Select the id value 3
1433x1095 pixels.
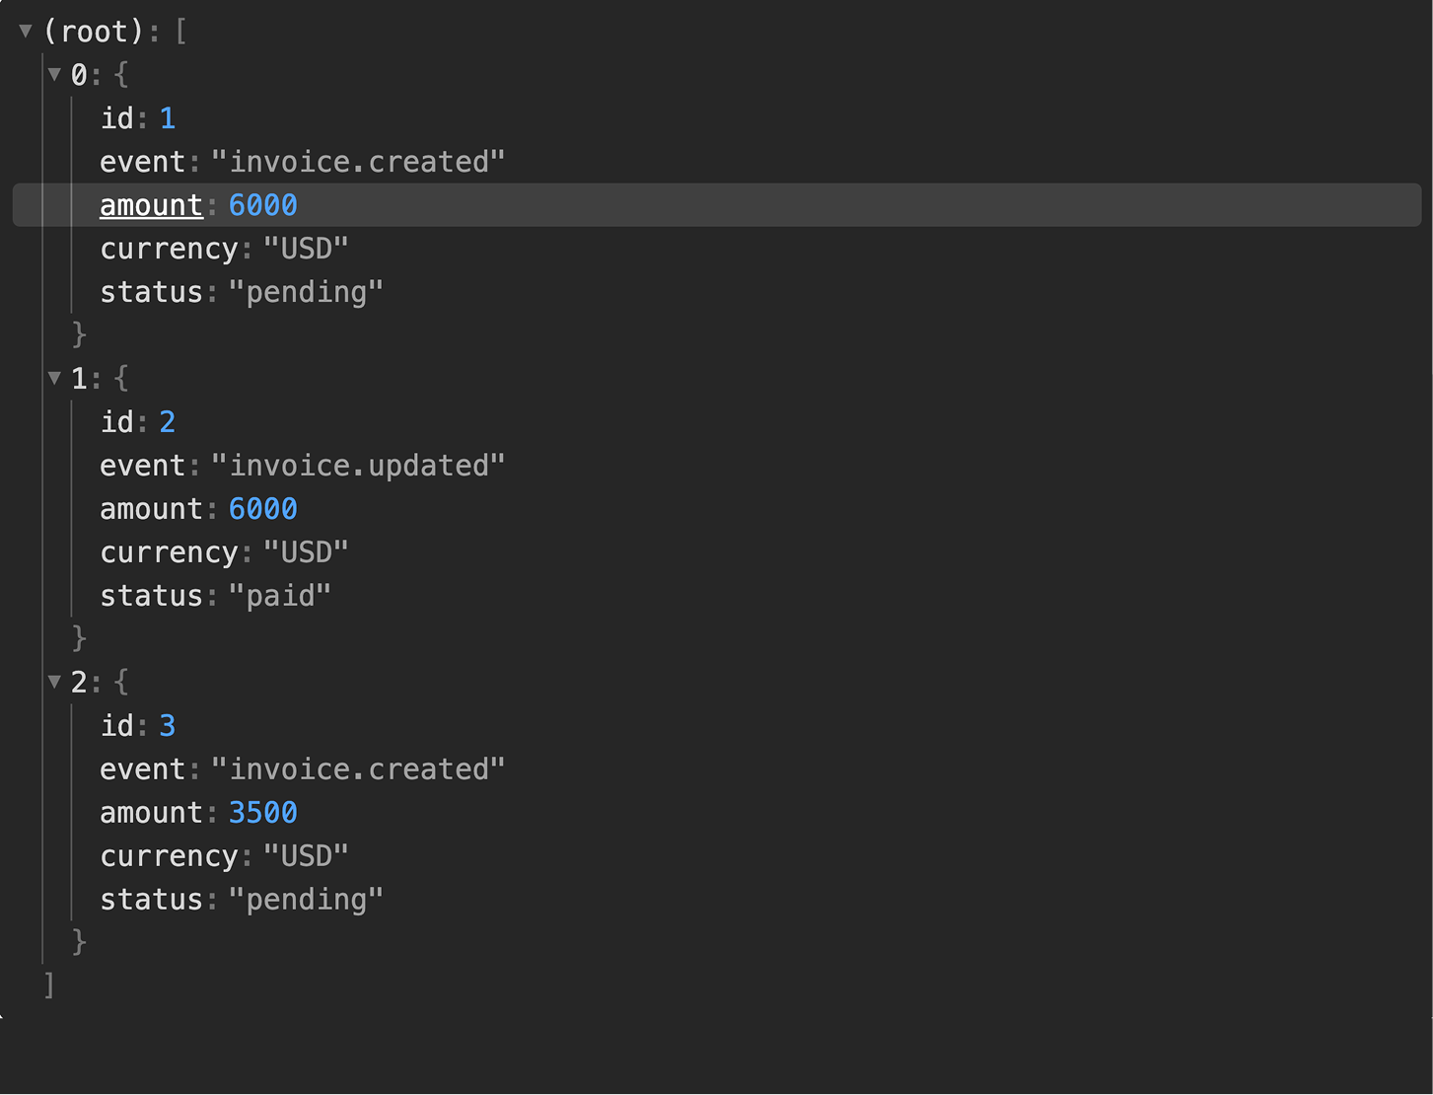(168, 726)
